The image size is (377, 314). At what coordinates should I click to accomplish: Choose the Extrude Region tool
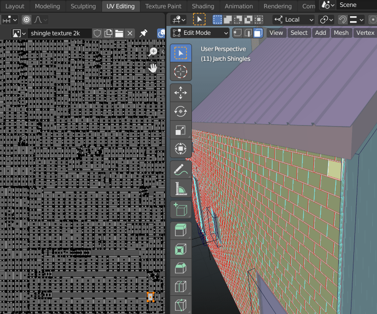[x=181, y=231]
